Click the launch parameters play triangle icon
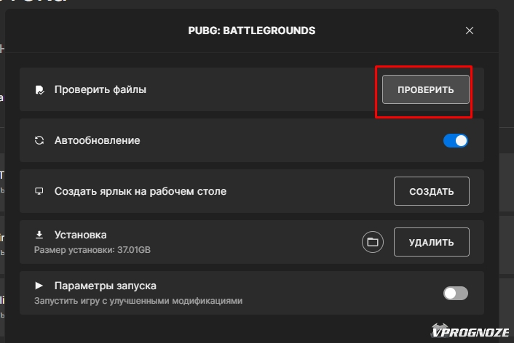514x343 pixels. [x=39, y=286]
